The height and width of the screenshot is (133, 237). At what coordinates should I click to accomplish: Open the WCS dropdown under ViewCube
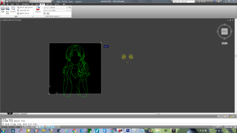[224, 43]
